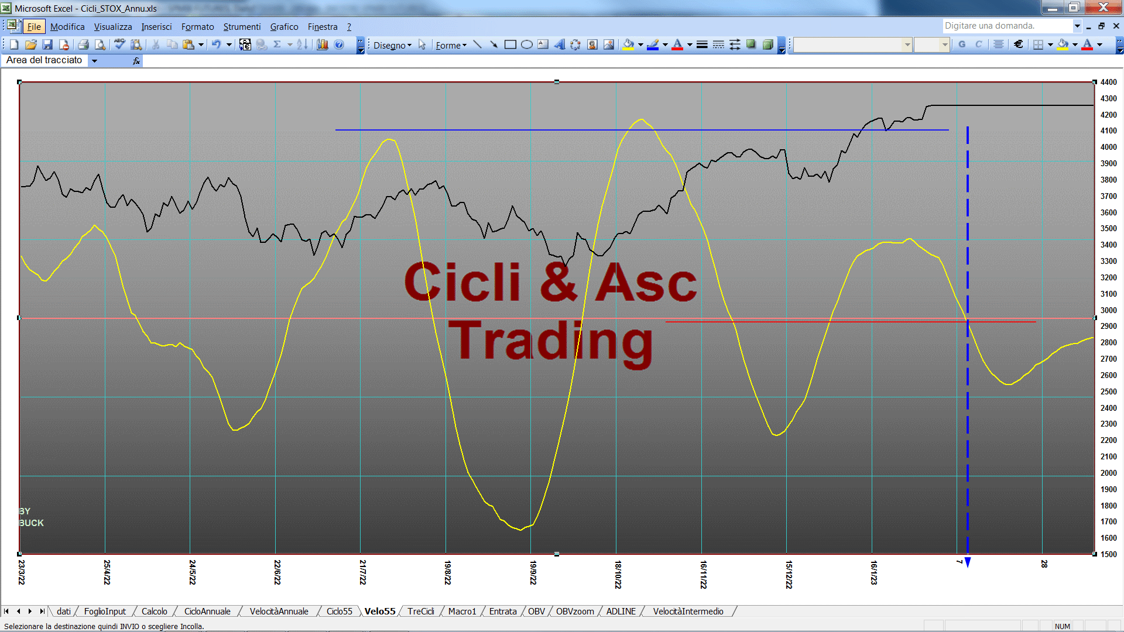1124x632 pixels.
Task: Switch to the VelocitàIntermedio sheet tab
Action: [688, 612]
